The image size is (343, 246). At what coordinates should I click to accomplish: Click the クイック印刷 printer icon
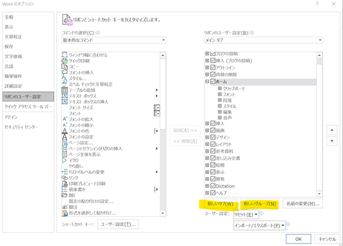coord(65,61)
